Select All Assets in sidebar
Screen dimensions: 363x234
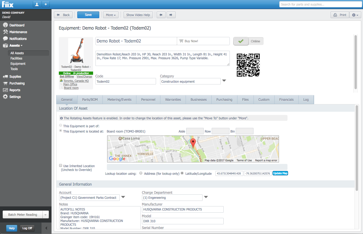coord(28,53)
